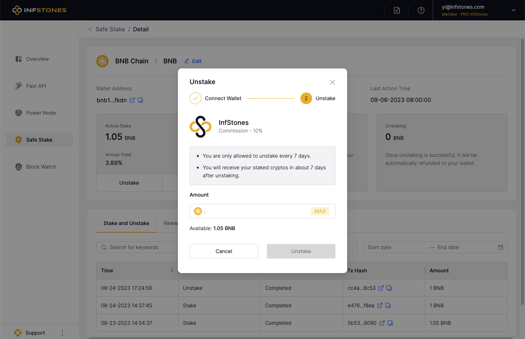Open the documentation icon in header
Image resolution: width=525 pixels, height=339 pixels.
click(397, 10)
